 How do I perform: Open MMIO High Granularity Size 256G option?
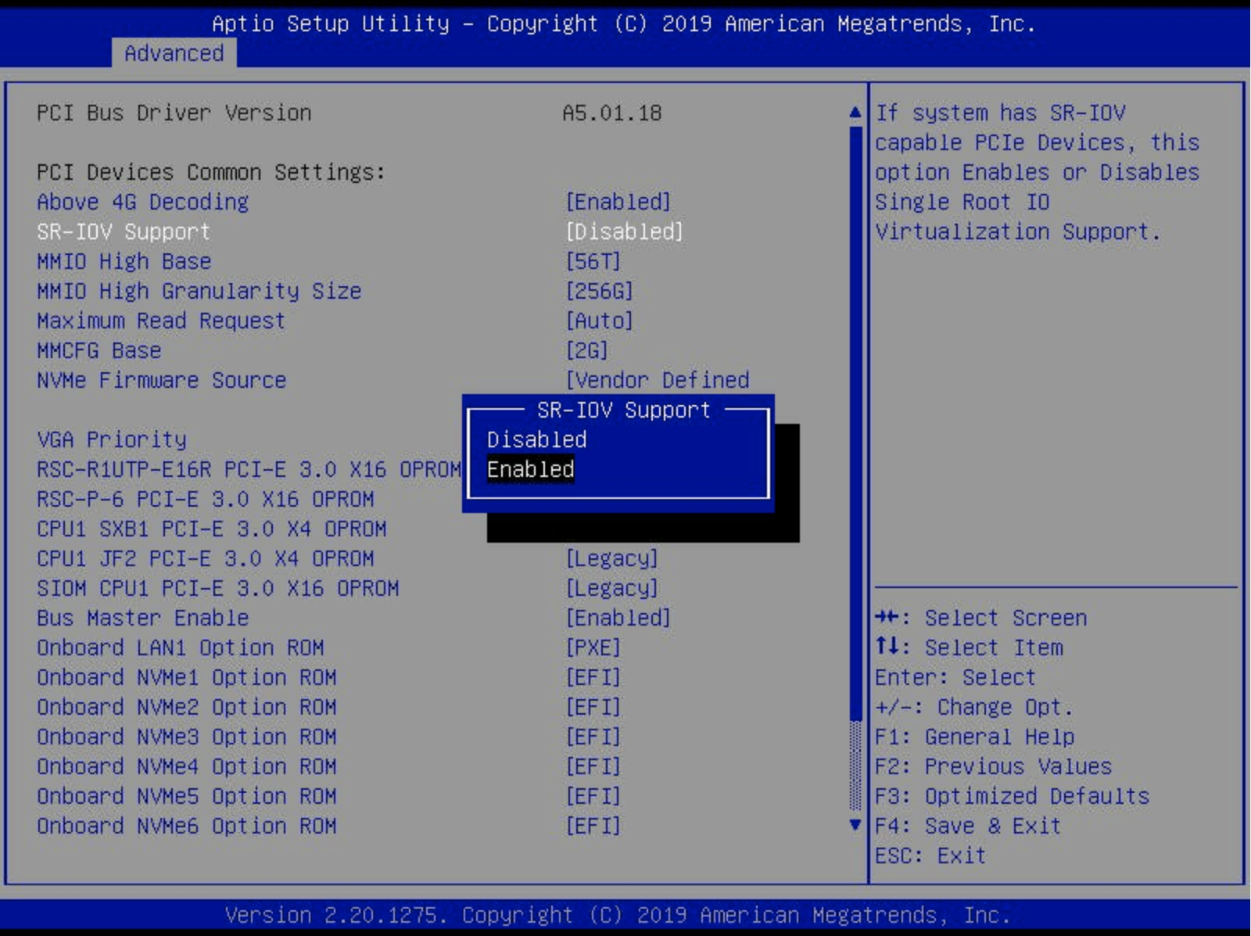click(x=599, y=291)
